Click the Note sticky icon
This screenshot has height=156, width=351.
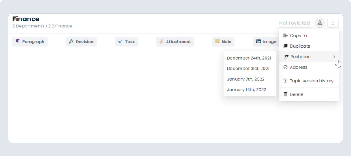pos(217,42)
